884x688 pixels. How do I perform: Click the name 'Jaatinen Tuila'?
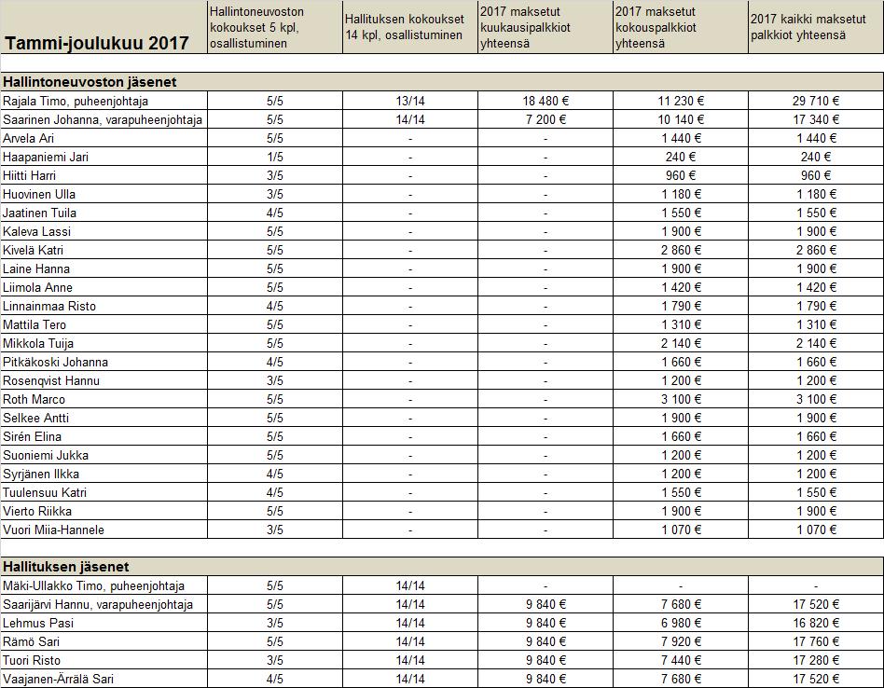(x=39, y=213)
